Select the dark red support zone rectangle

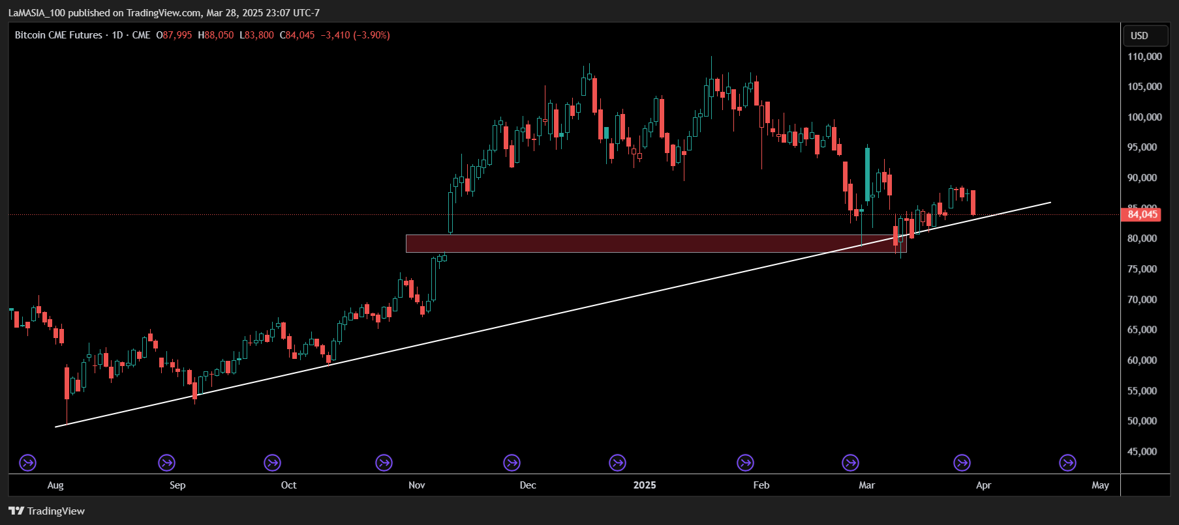click(x=656, y=244)
